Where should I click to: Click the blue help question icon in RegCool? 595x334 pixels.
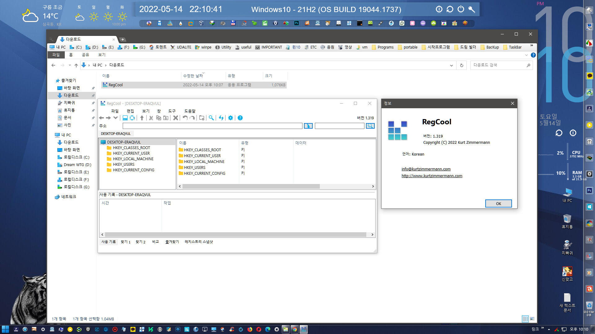[x=240, y=118]
